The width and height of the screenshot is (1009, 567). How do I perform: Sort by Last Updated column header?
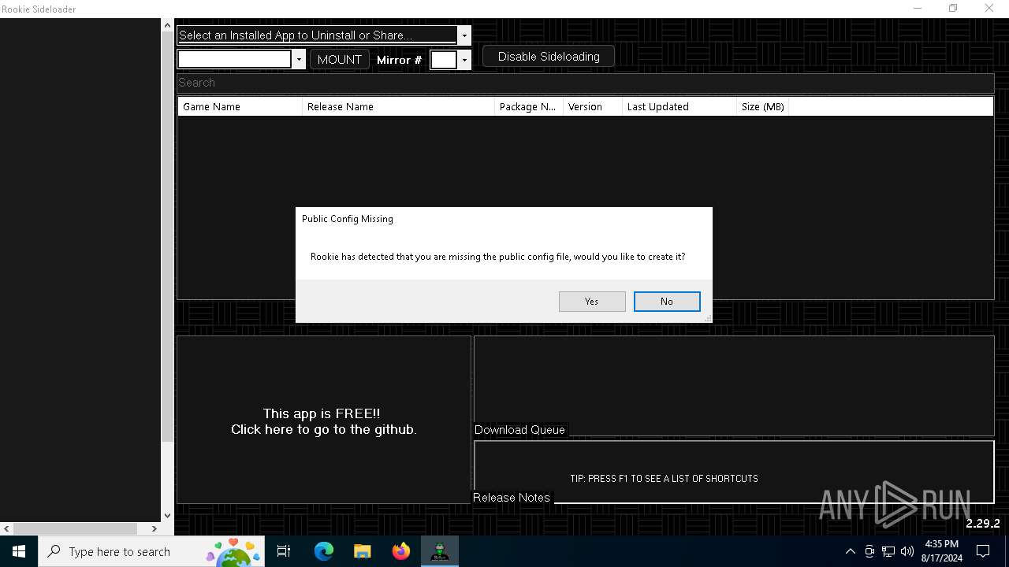tap(679, 106)
